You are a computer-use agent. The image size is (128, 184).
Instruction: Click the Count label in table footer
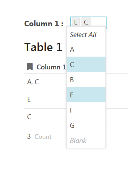pyautogui.click(x=43, y=137)
